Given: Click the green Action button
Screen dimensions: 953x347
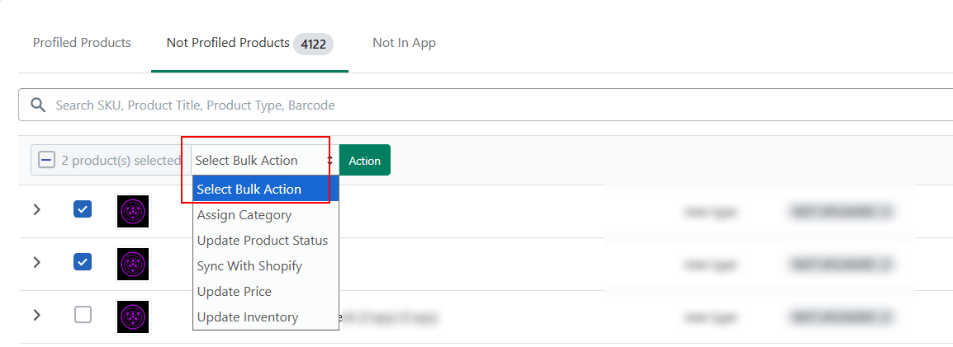Looking at the screenshot, I should 365,160.
